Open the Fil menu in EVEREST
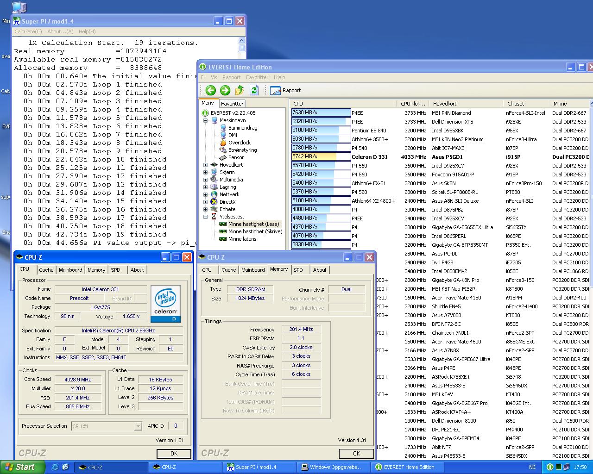Screen dimensions: 593x474 coord(203,77)
